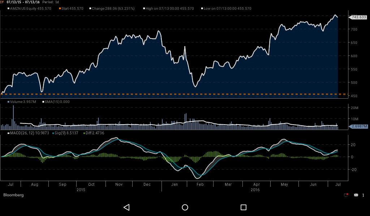Open the 07/13/15 - 07/13/16 date range picker

point(23,2)
